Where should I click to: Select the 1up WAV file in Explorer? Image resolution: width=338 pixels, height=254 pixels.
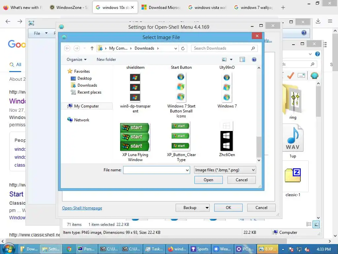point(292,142)
